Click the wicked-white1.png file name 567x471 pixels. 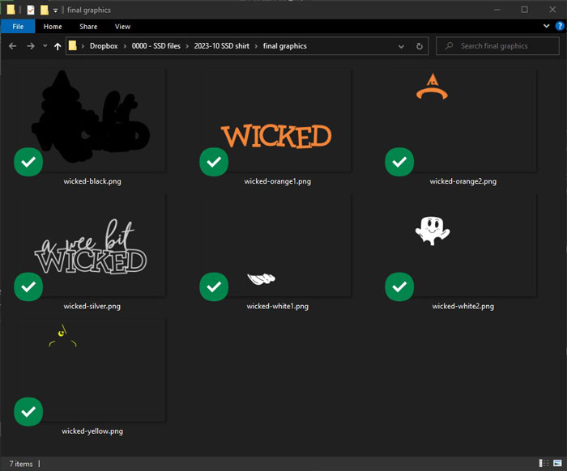(x=277, y=306)
